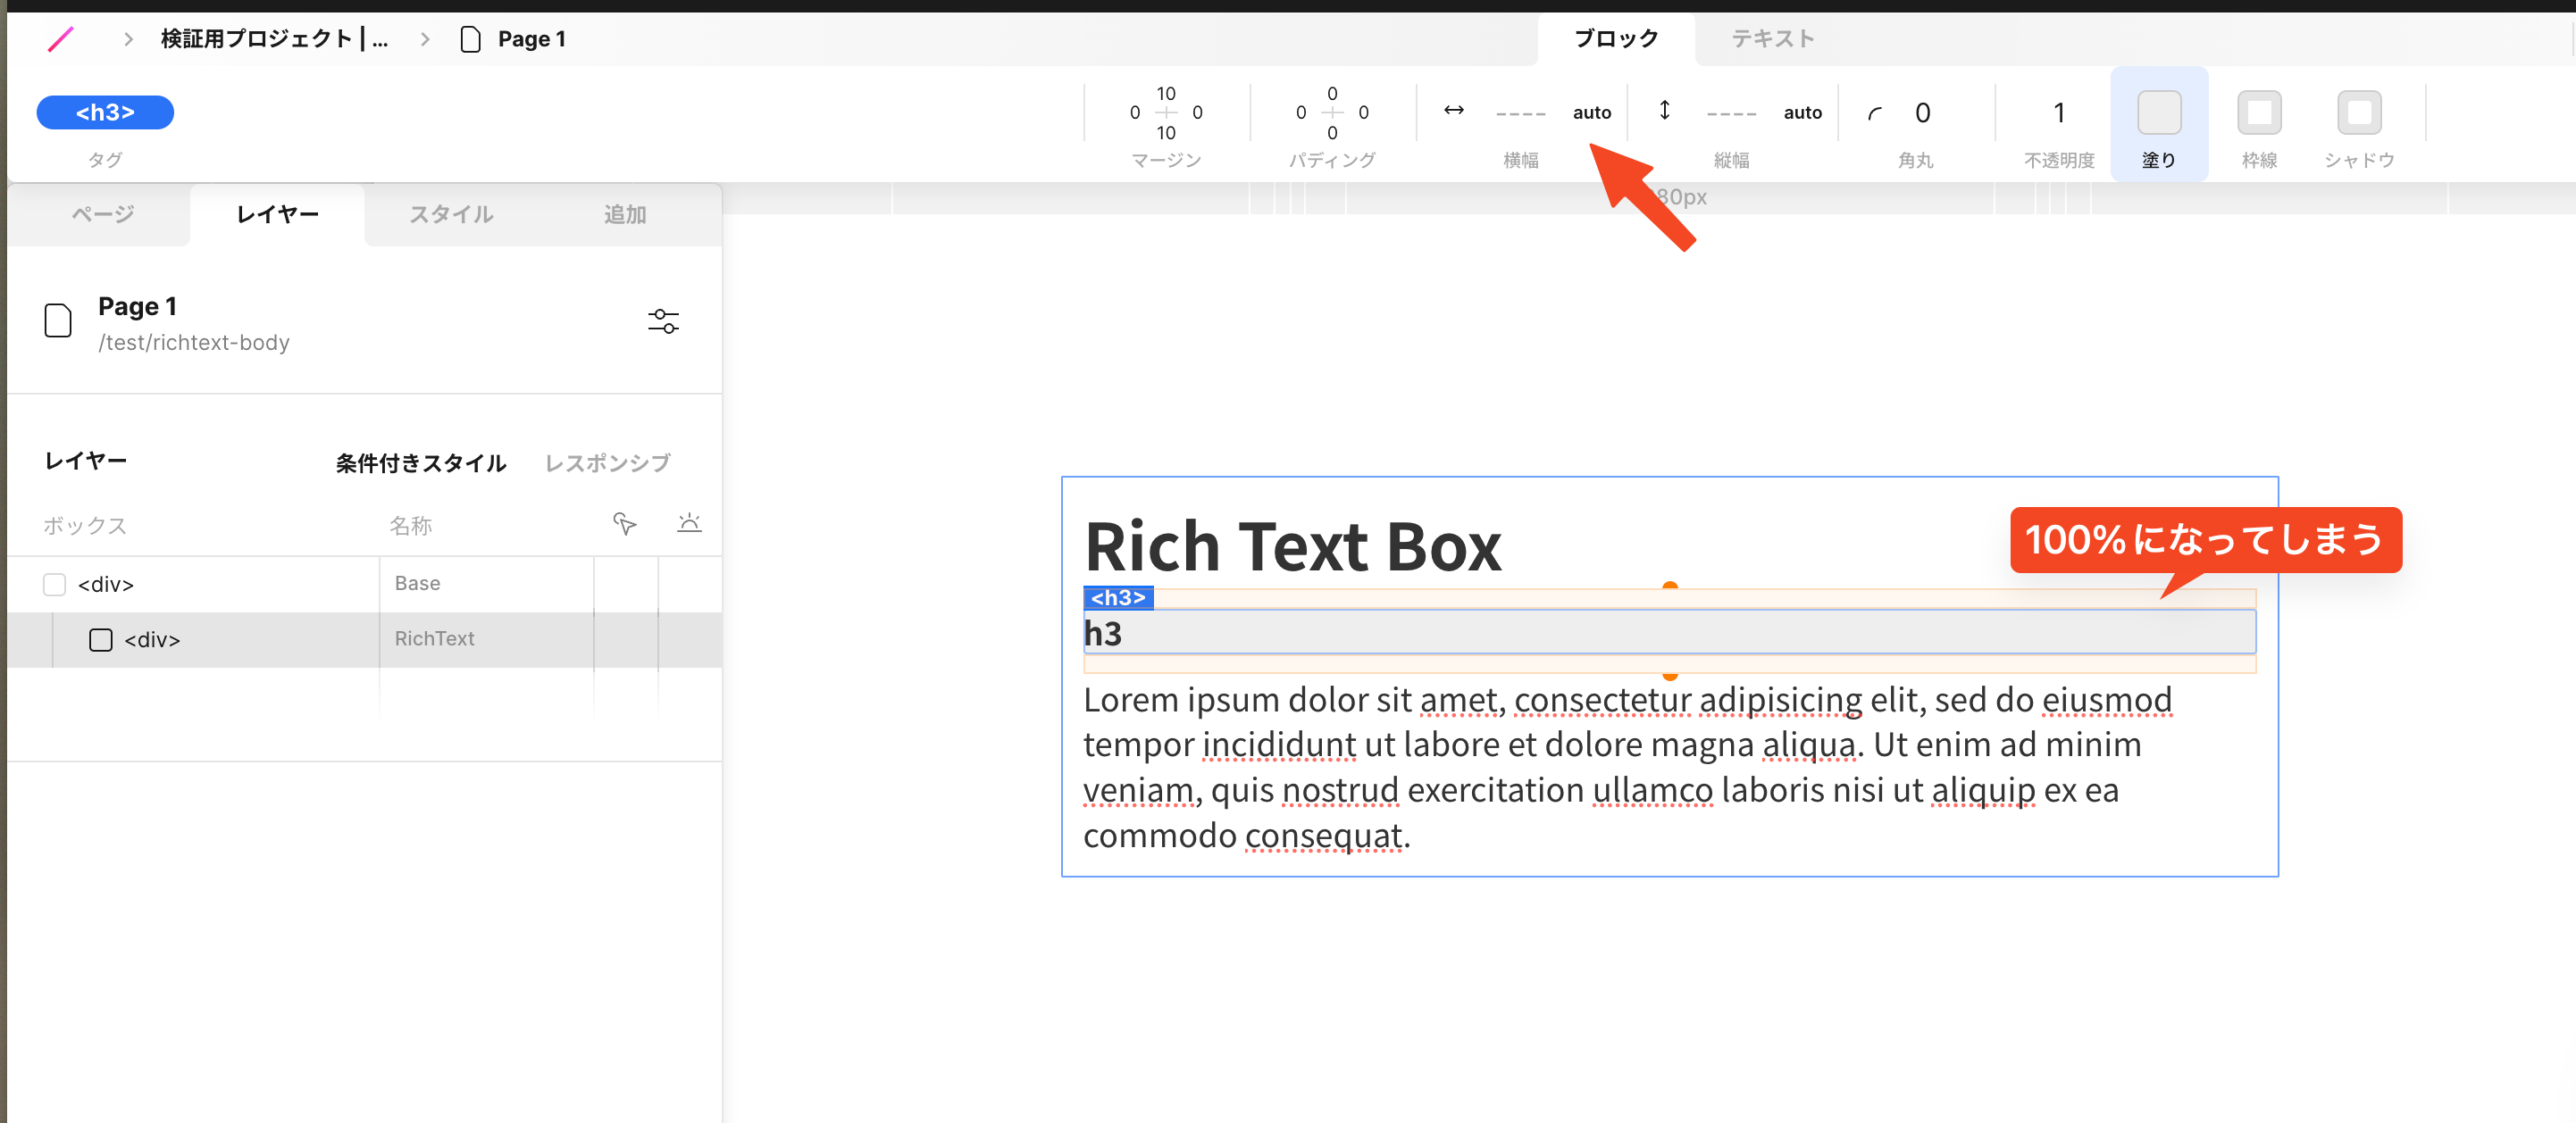The image size is (2576, 1123).
Task: Switch to the ページ panel tab
Action: 102,214
